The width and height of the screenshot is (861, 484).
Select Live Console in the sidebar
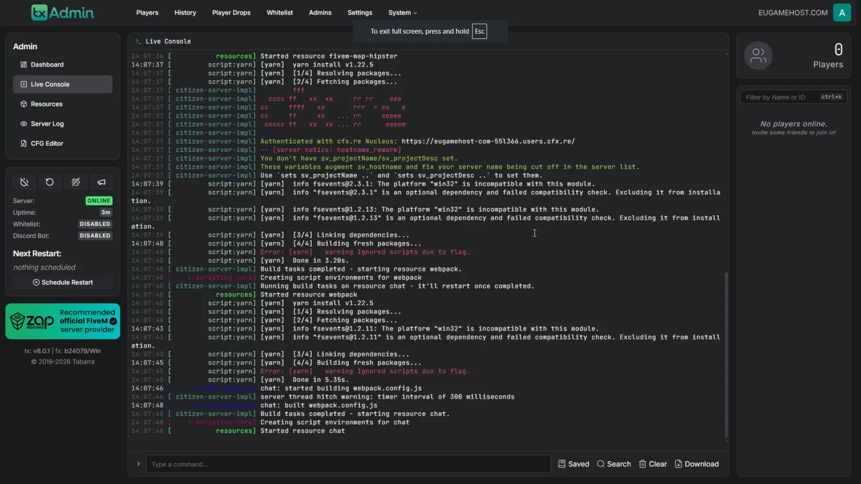click(63, 84)
